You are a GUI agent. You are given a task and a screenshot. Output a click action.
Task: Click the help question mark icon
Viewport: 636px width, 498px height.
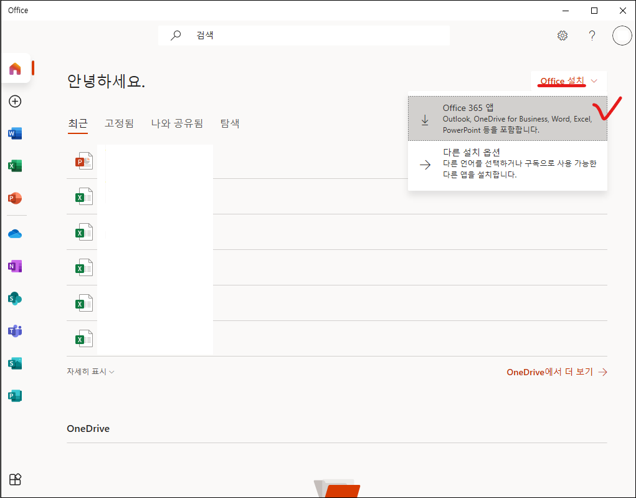592,36
